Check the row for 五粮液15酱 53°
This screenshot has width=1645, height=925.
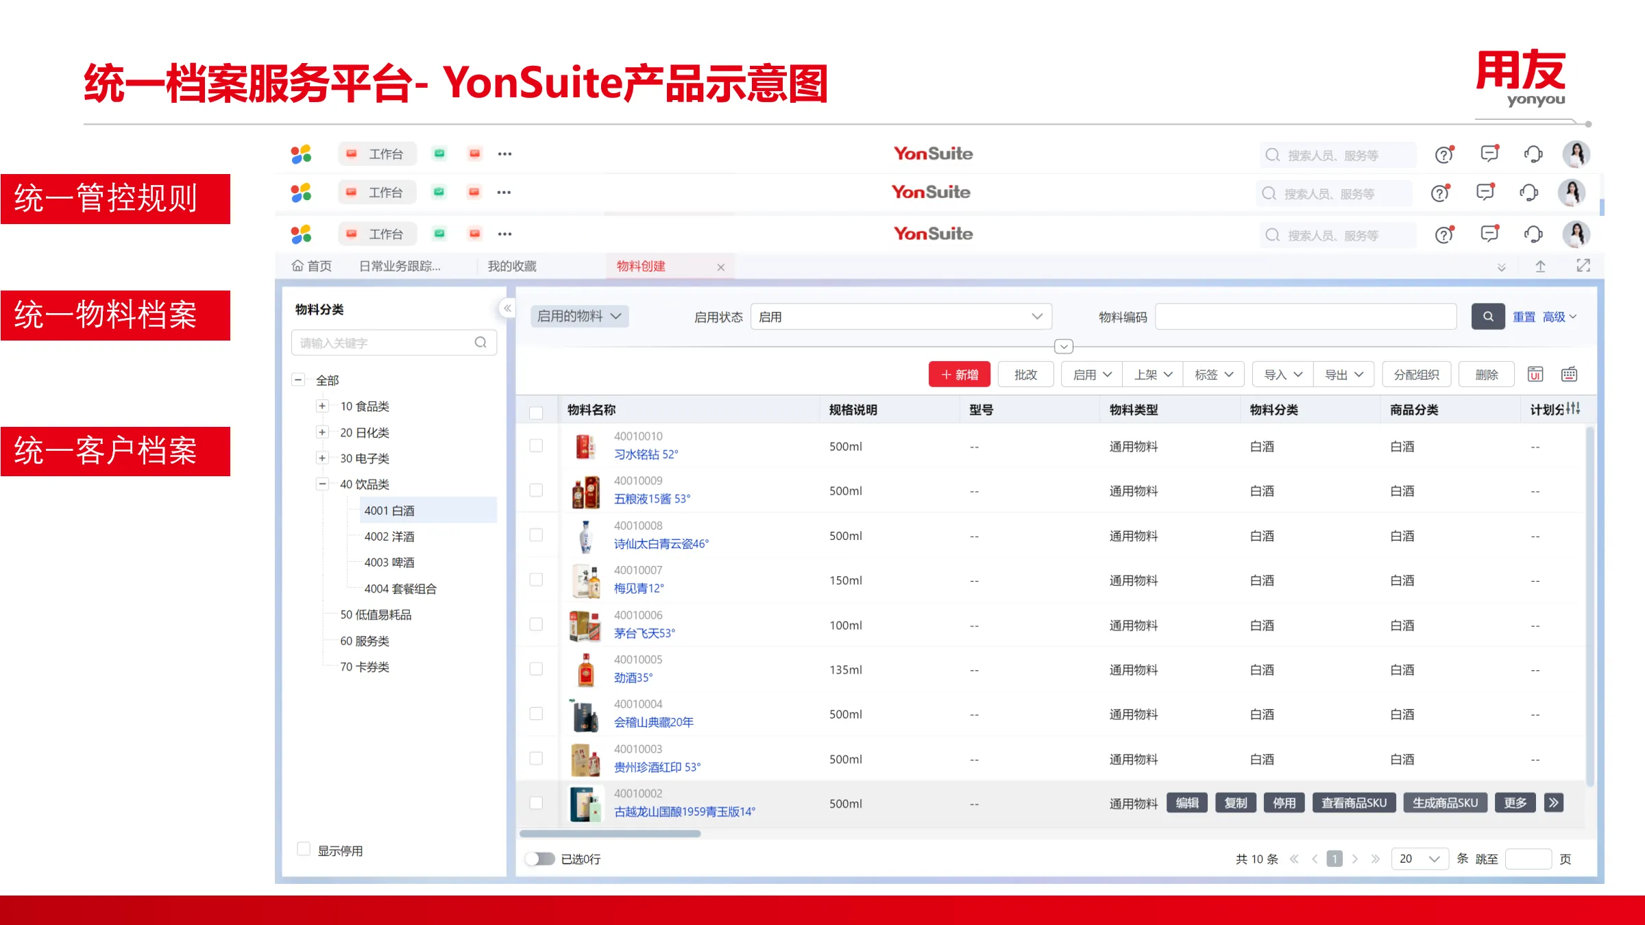[x=536, y=490]
